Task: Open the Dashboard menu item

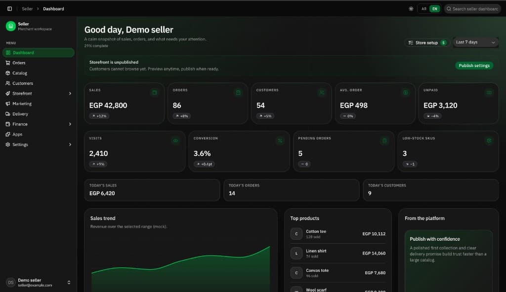Action: point(39,53)
